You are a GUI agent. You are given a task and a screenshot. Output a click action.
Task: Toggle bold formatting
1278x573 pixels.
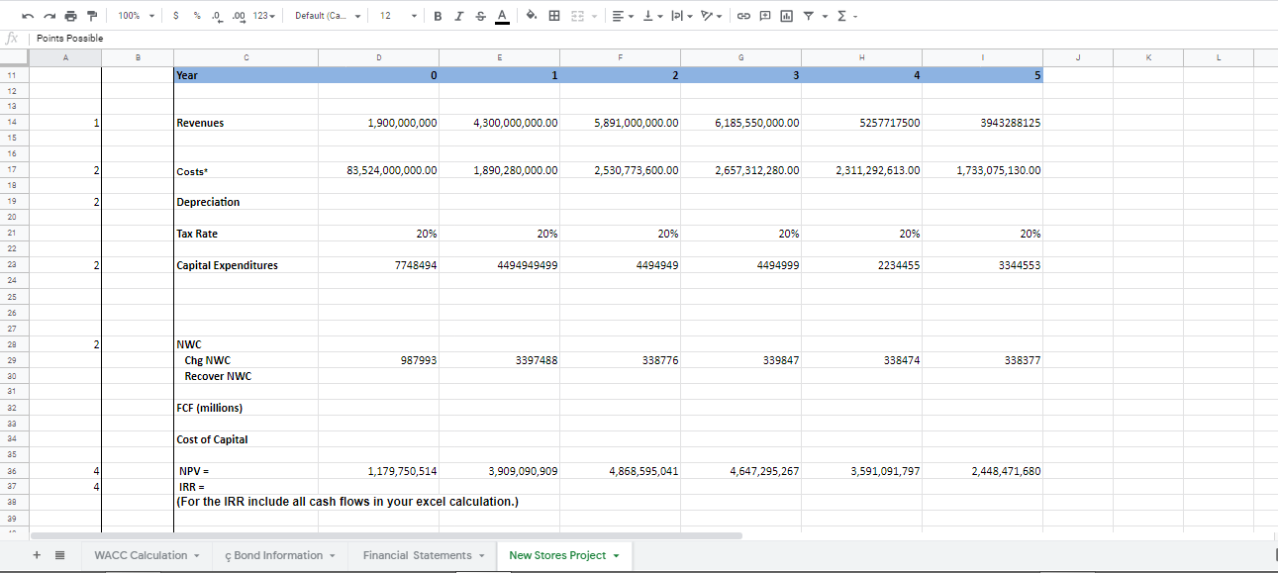tap(436, 15)
